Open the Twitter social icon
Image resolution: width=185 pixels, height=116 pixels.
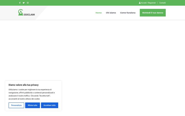tap(24, 3)
